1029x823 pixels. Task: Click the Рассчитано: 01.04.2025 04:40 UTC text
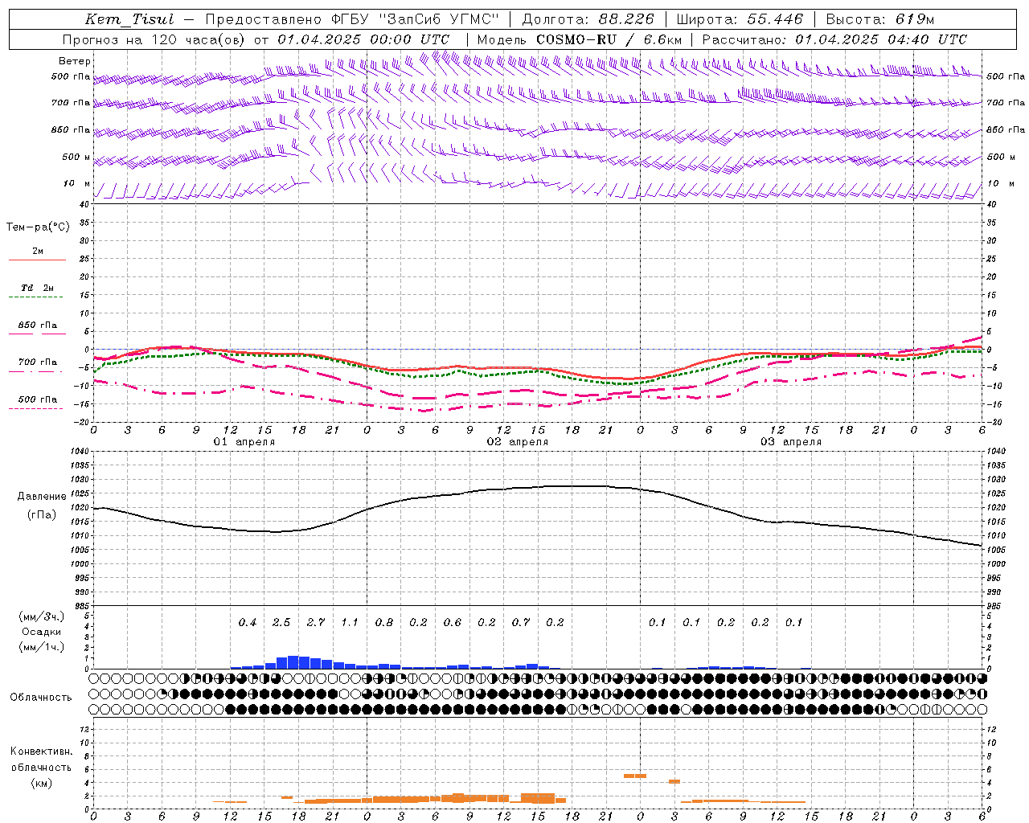(834, 39)
